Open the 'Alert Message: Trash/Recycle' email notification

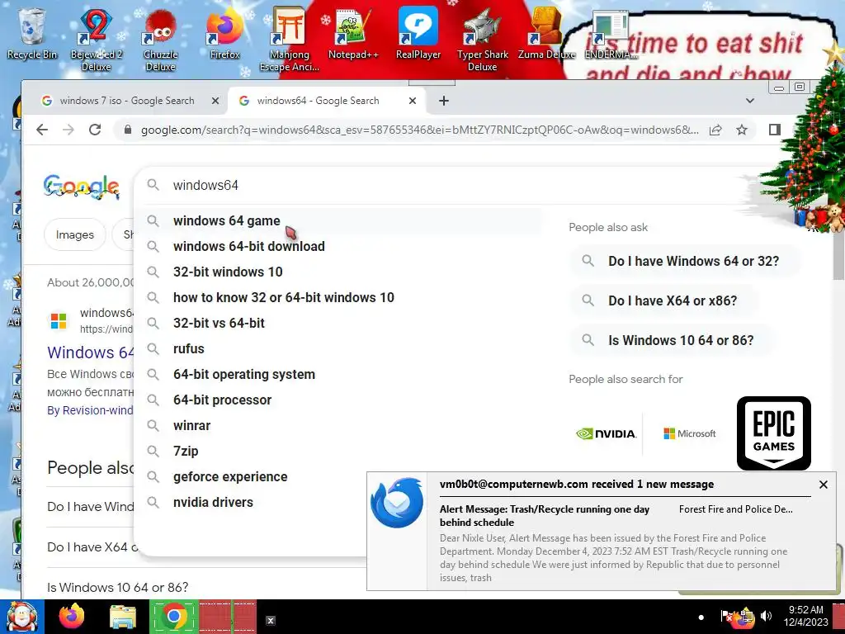pos(545,516)
